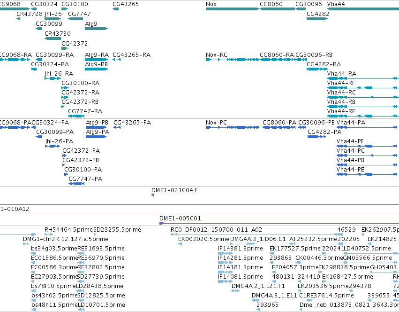Click the GM03566.5prime EST label
Viewport: 399px width, 312px height.
click(368, 258)
